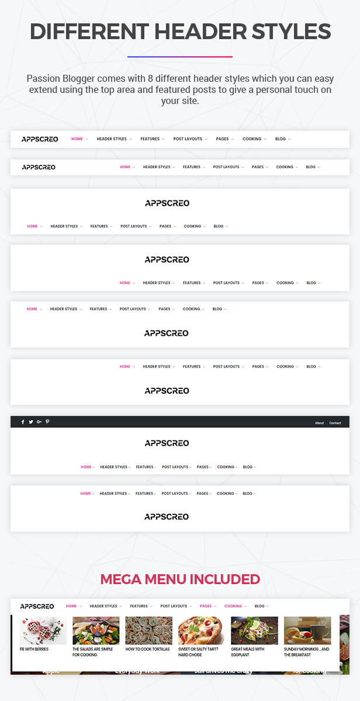Open the Google Plus social icon
The image size is (360, 701).
point(39,422)
